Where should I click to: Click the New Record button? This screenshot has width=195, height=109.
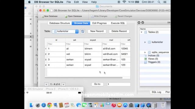coord(97,31)
